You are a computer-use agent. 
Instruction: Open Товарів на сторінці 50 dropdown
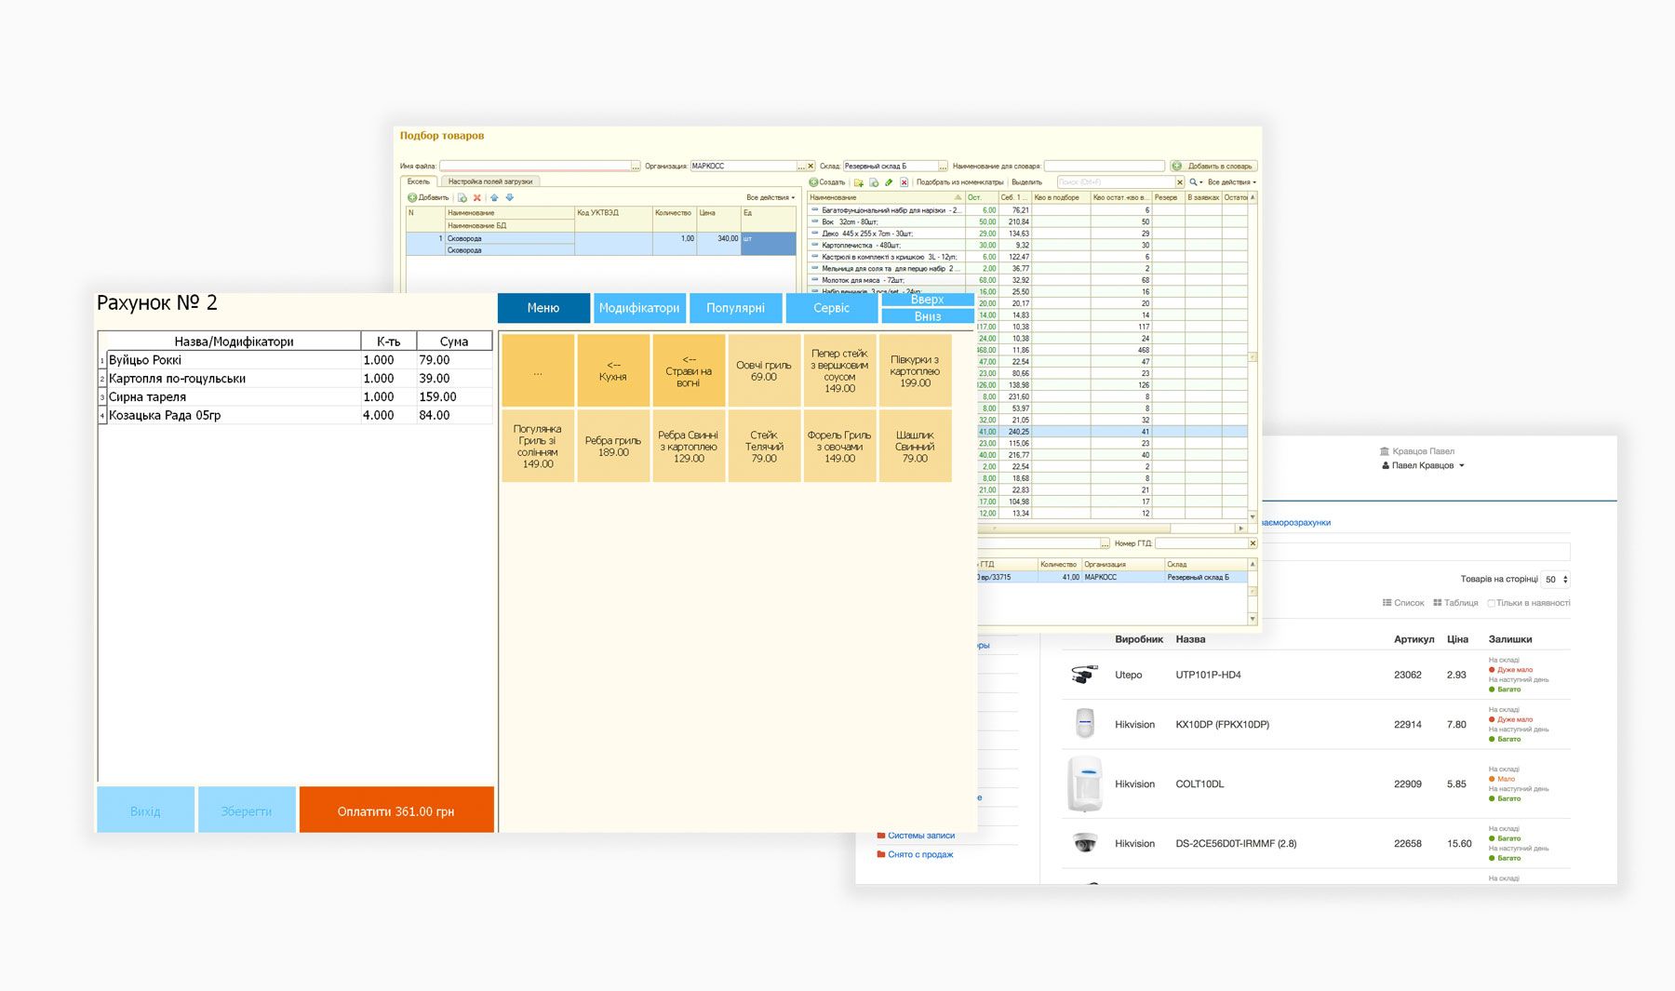[1555, 579]
